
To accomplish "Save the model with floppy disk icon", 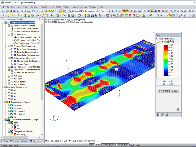I will pyautogui.click(x=18, y=11).
